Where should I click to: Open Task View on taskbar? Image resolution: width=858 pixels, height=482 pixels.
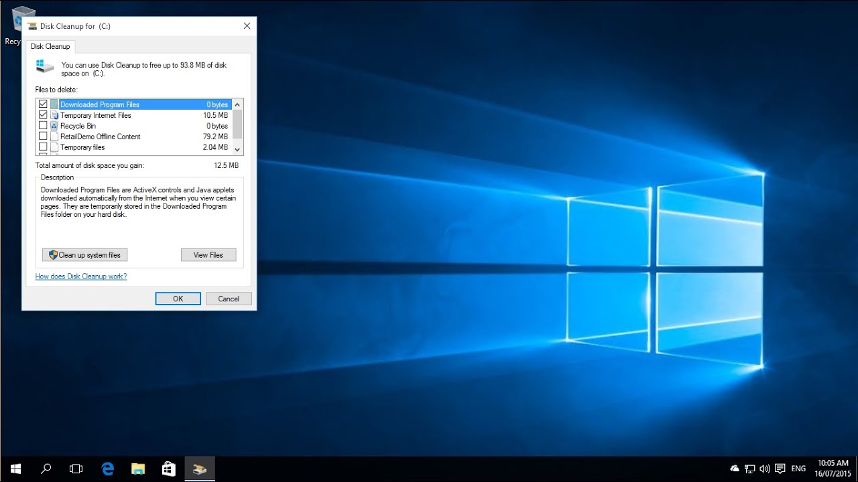click(76, 469)
